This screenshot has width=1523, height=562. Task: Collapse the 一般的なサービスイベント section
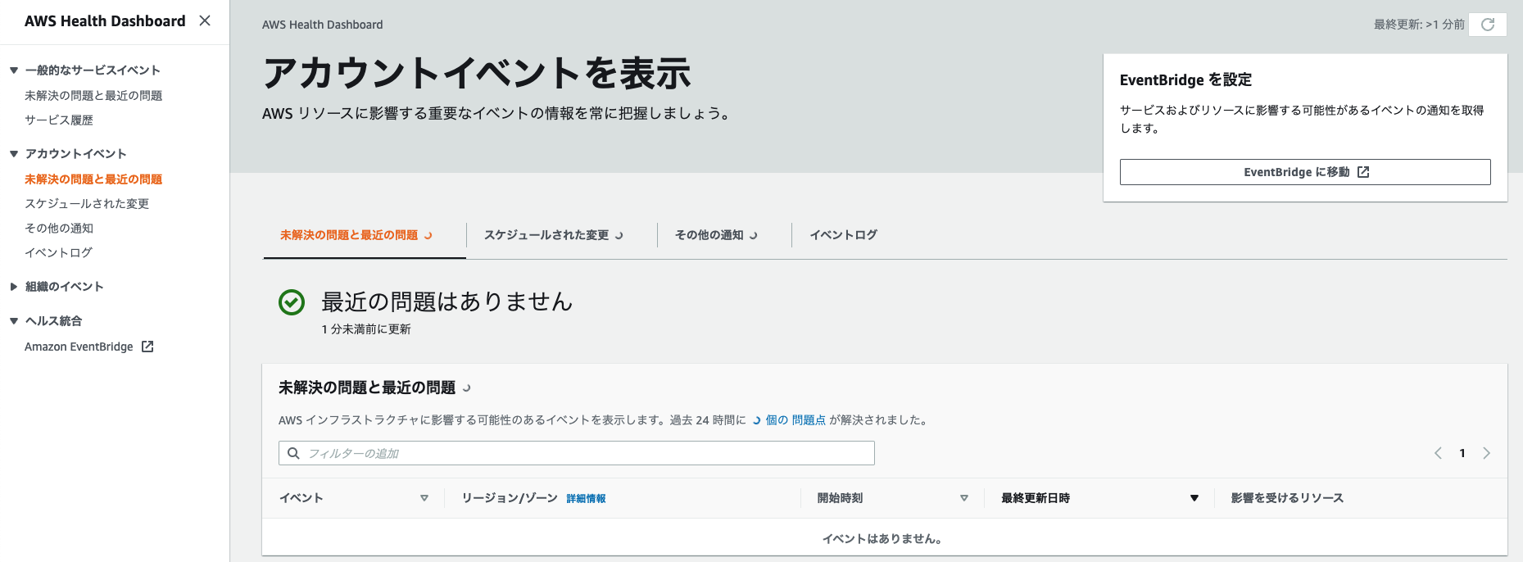coord(14,70)
